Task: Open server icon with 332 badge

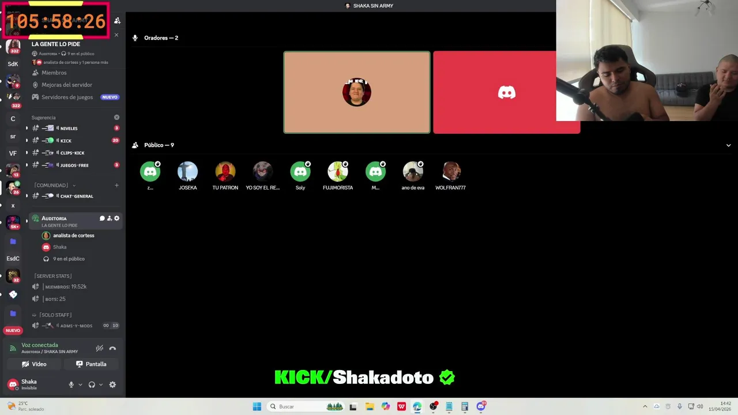Action: coord(13,46)
